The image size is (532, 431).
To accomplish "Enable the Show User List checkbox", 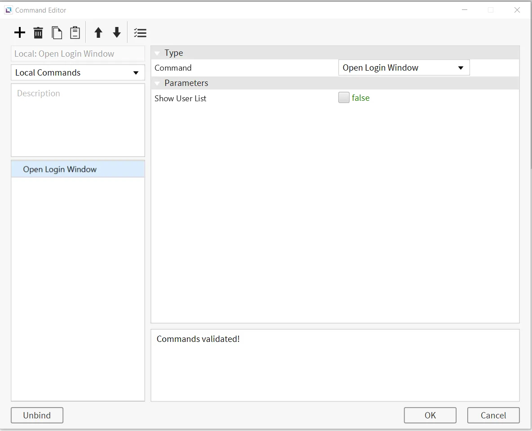I will point(344,98).
